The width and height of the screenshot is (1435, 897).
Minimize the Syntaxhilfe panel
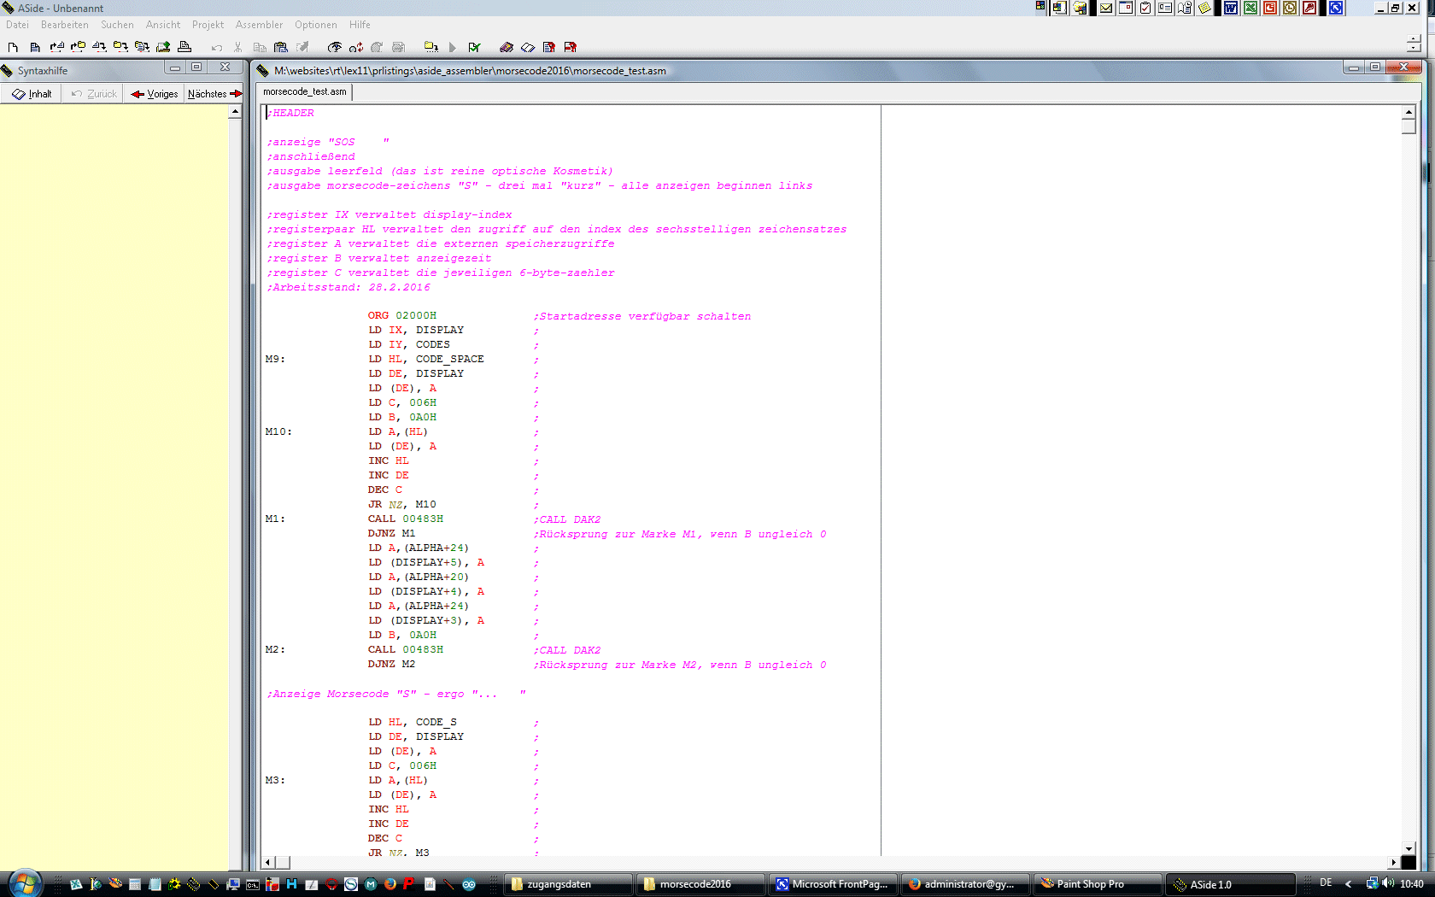pyautogui.click(x=175, y=67)
